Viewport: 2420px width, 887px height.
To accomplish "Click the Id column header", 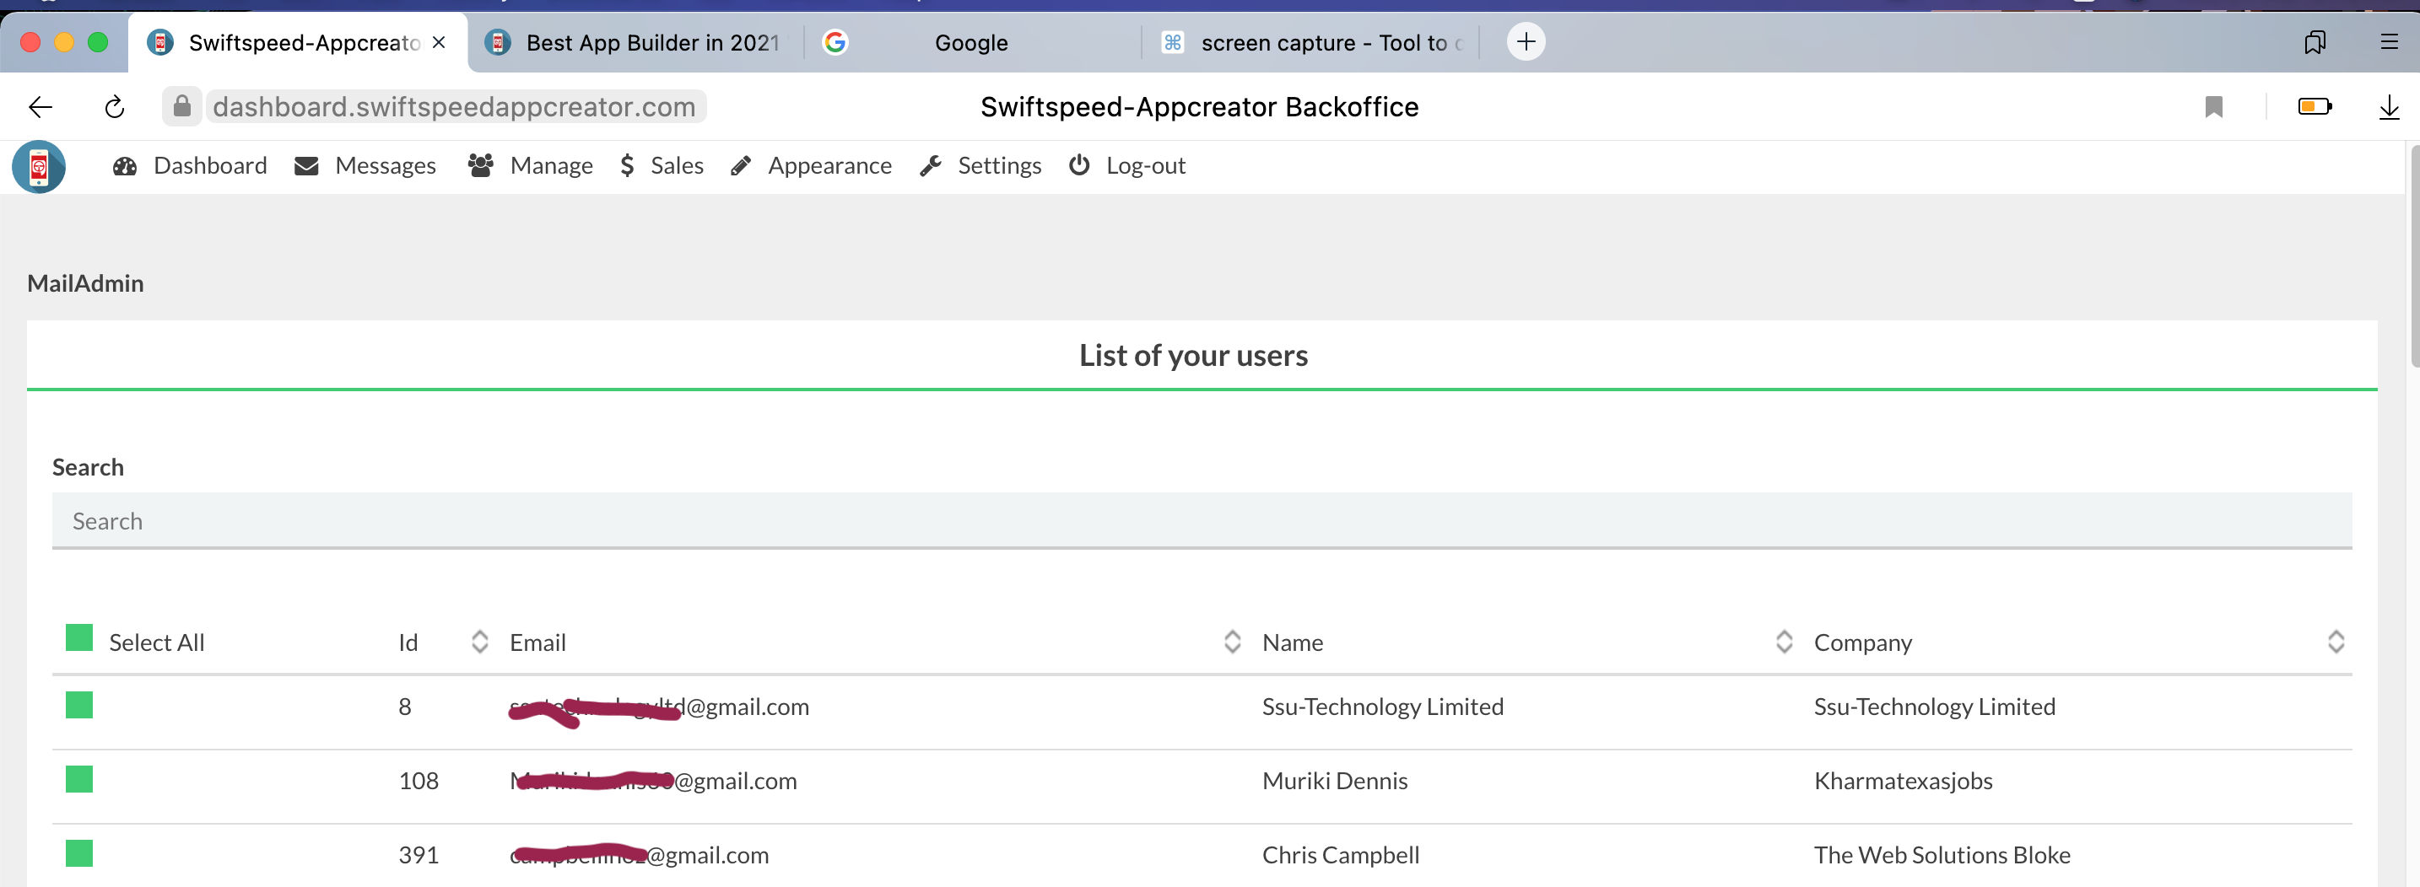I will pyautogui.click(x=408, y=643).
